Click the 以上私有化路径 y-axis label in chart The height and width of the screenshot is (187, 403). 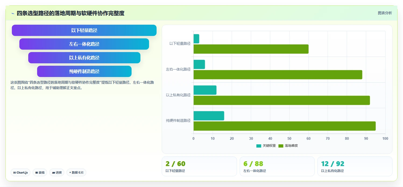point(178,95)
